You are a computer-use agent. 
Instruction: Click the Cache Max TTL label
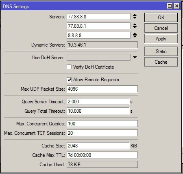[48, 155]
